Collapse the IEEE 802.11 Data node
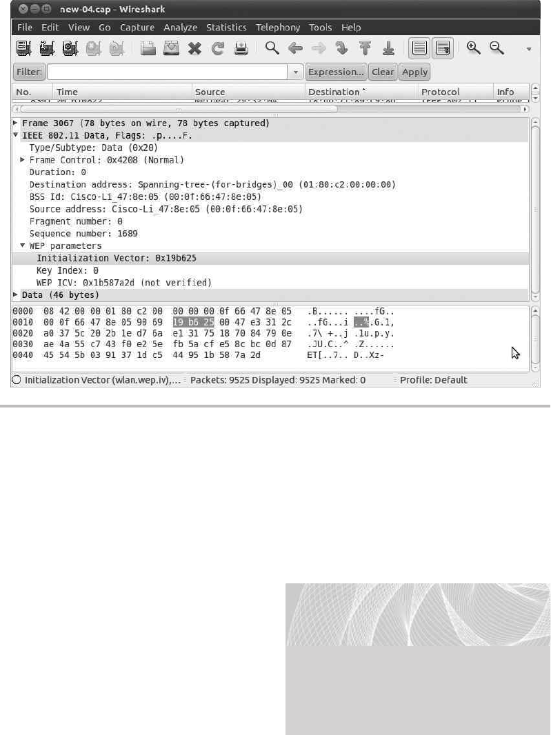Screen dimensions: 551x735 click(15, 135)
